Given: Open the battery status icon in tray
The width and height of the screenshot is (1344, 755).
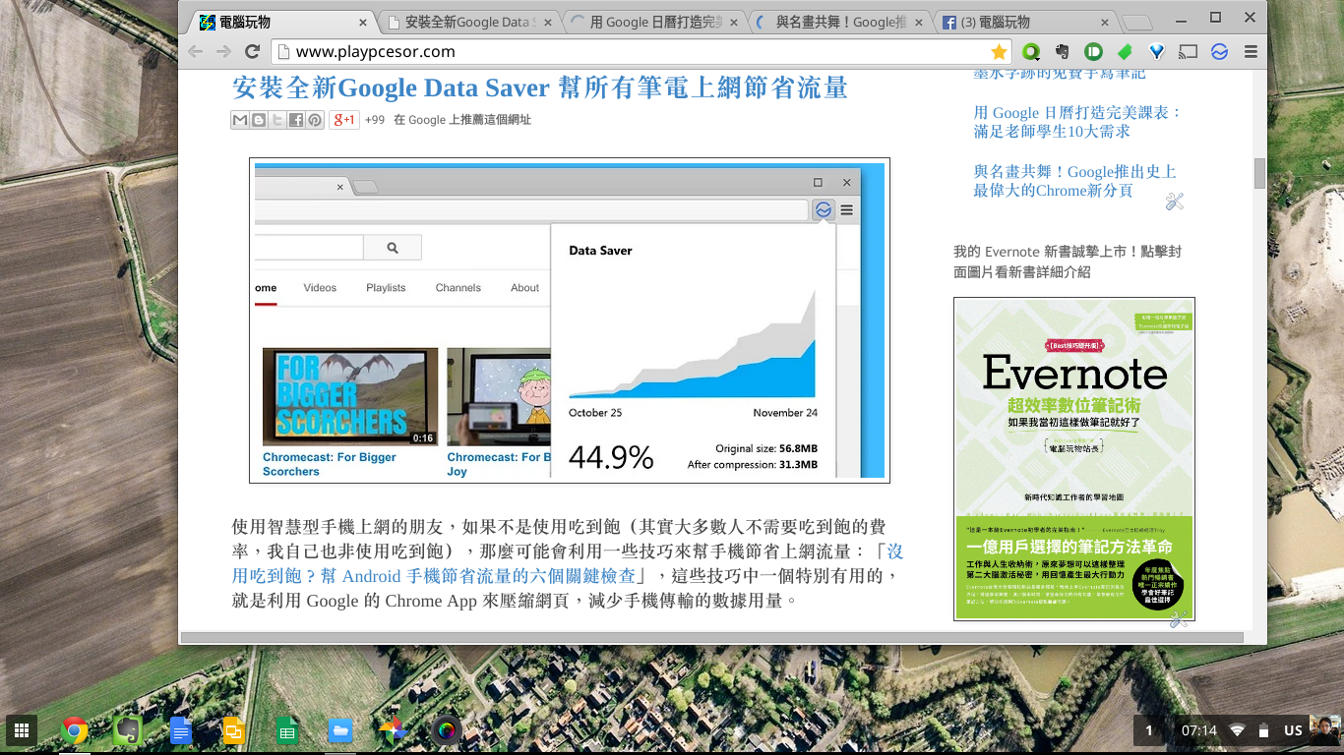Looking at the screenshot, I should tap(1263, 730).
